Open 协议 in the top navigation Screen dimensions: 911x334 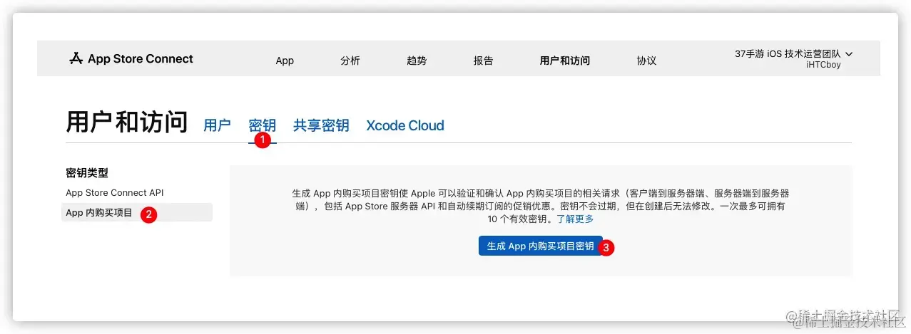tap(646, 61)
